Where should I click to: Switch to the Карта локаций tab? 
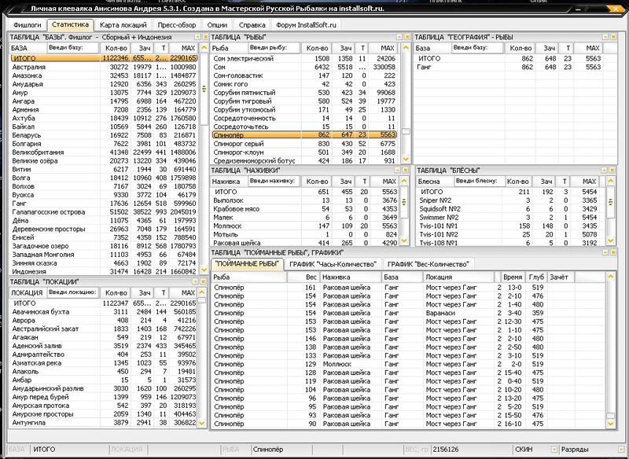pos(120,25)
